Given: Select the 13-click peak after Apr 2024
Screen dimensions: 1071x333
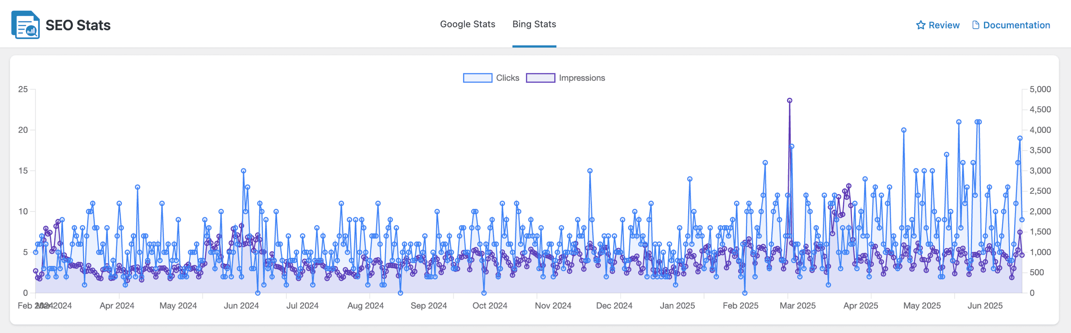Looking at the screenshot, I should click(x=137, y=187).
